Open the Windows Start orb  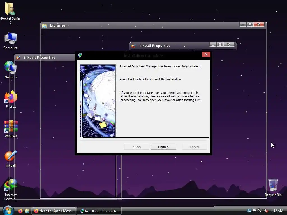click(8, 211)
